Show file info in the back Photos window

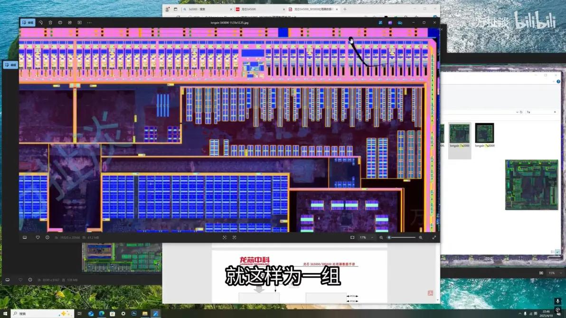click(30, 280)
